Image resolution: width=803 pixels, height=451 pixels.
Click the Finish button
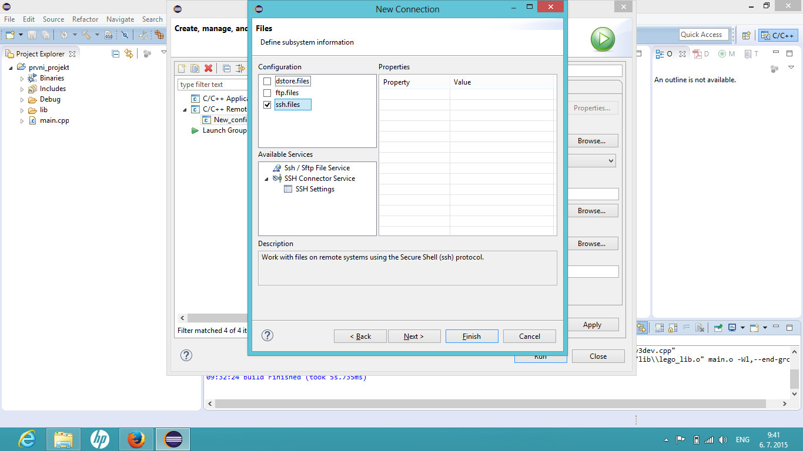471,336
